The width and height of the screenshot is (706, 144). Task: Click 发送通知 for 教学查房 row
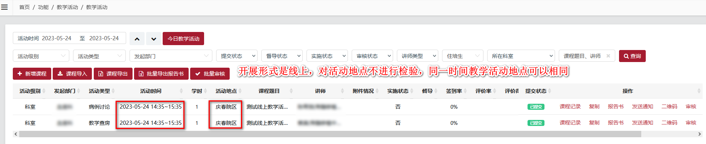[x=642, y=123]
